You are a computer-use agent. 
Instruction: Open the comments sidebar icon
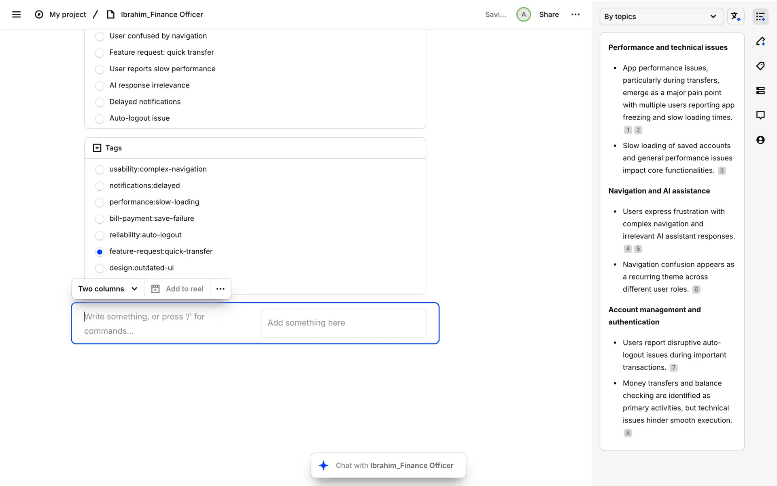760,115
